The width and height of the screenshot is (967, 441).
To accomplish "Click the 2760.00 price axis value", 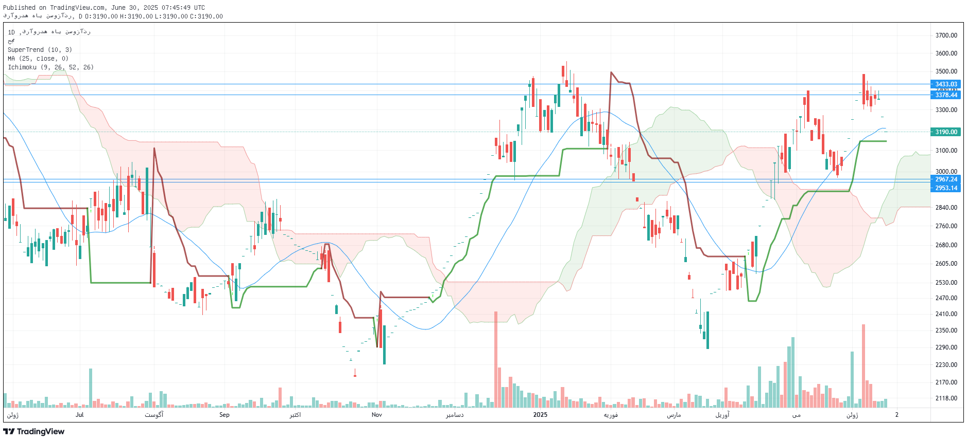I will tap(946, 226).
